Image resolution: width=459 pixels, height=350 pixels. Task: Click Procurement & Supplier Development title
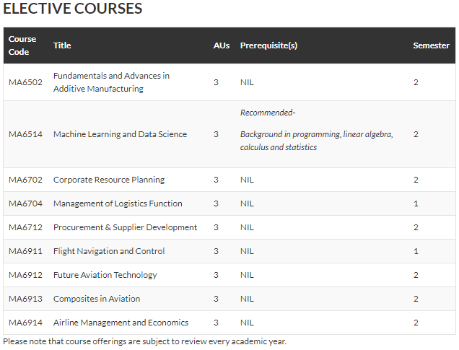click(125, 227)
